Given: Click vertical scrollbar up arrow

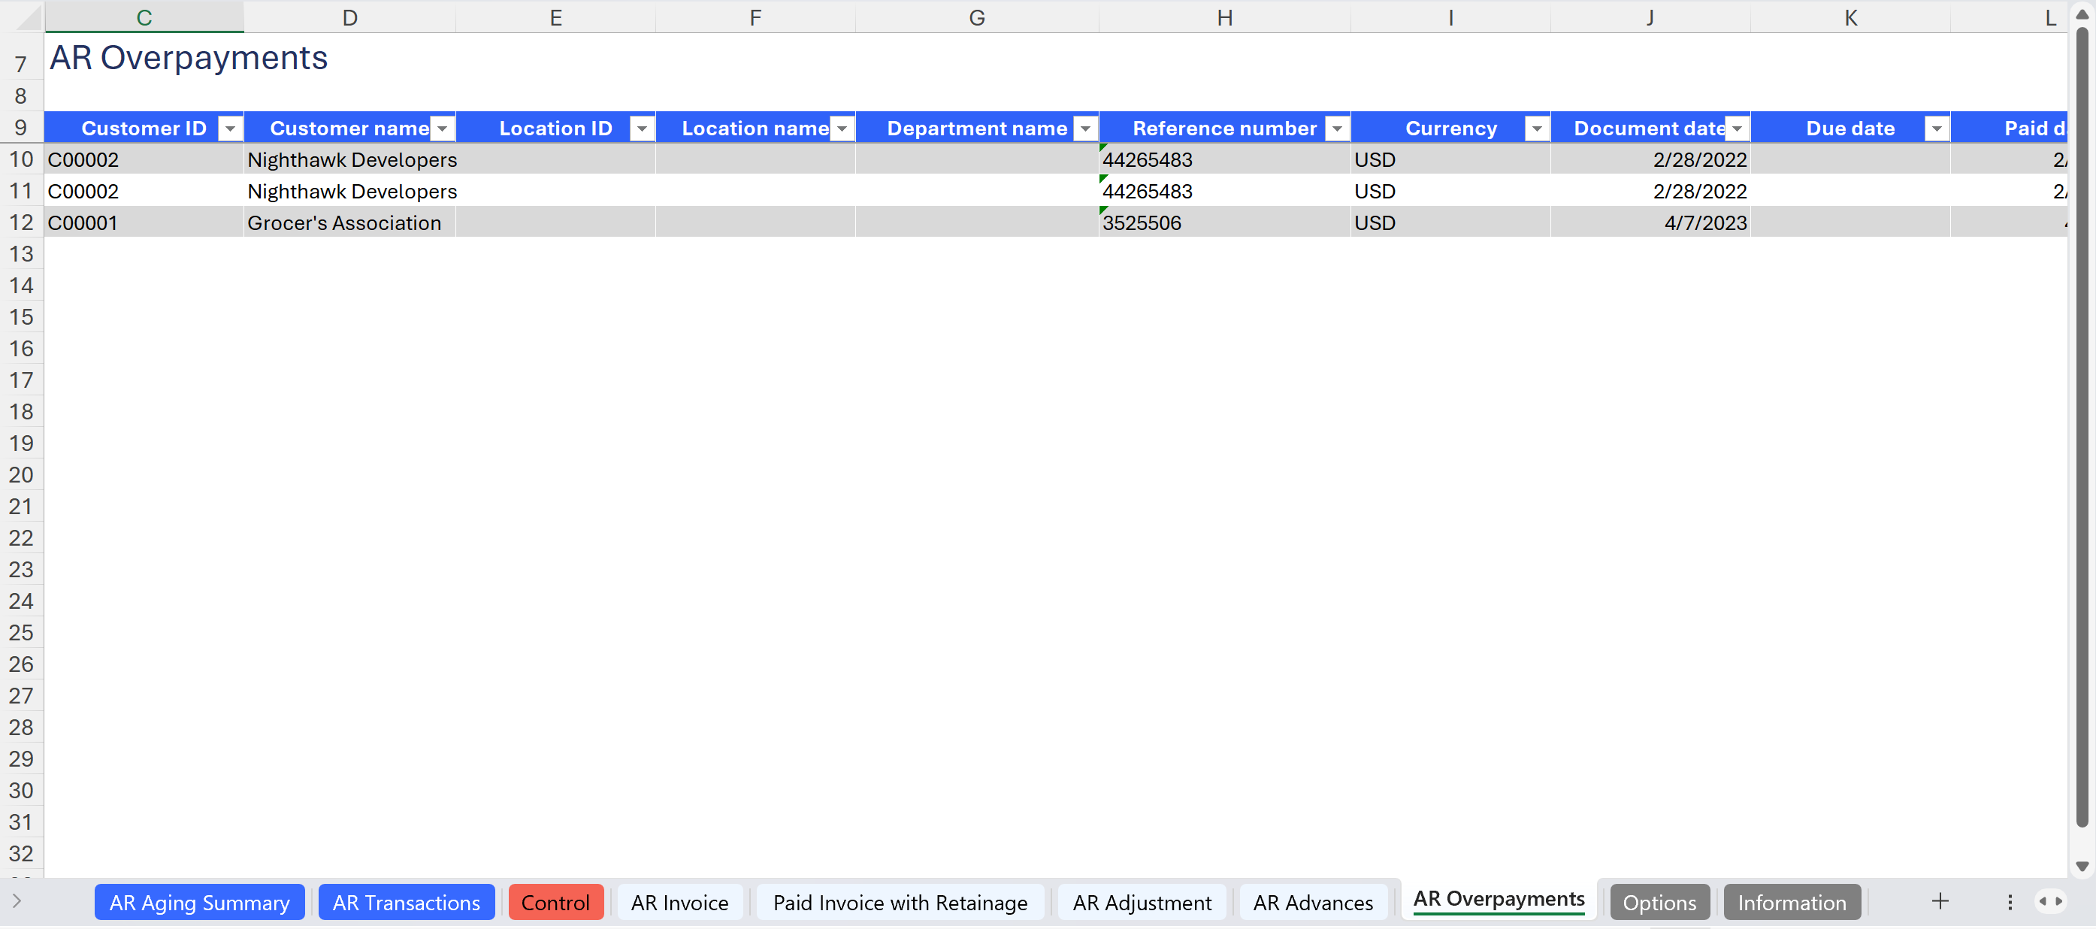Looking at the screenshot, I should point(2082,14).
